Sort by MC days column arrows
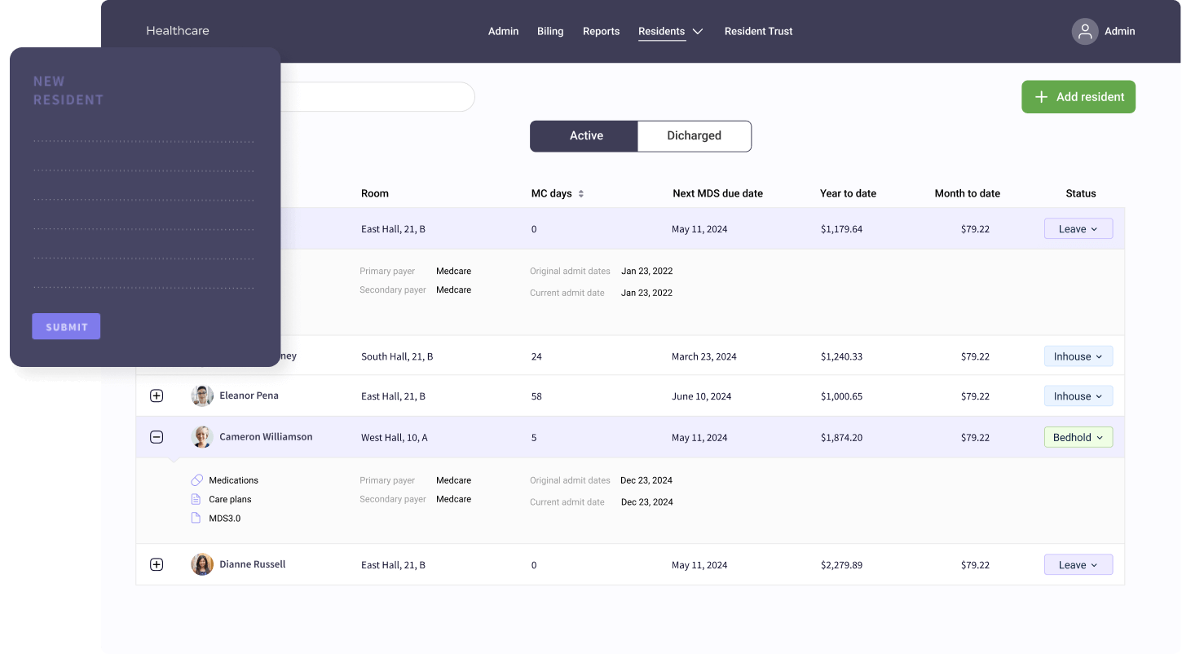 [x=581, y=194]
